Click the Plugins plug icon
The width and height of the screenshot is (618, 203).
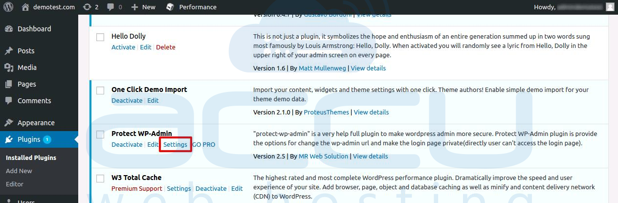[9, 139]
